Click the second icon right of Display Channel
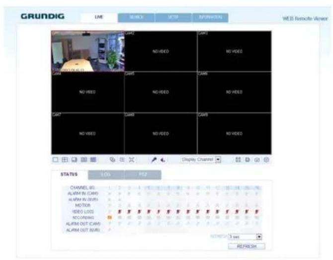The image size is (333, 260). tap(248, 160)
